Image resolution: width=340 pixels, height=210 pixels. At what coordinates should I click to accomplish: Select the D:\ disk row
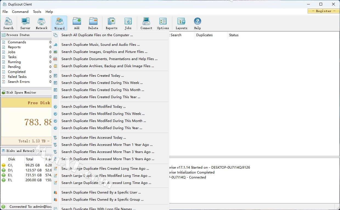pos(26,170)
